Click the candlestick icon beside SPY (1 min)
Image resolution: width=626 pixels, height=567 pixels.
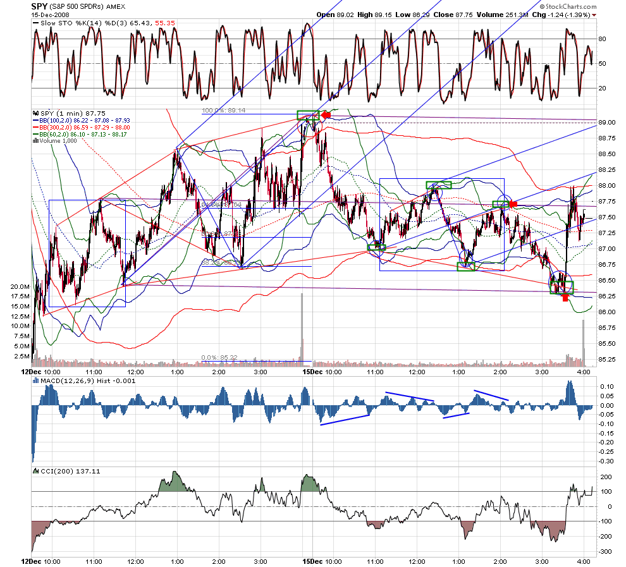click(x=36, y=113)
